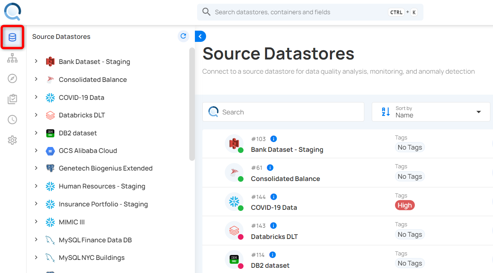Expand COVID-19 Data tree node
Screen dimensions: 493x273
click(36, 97)
